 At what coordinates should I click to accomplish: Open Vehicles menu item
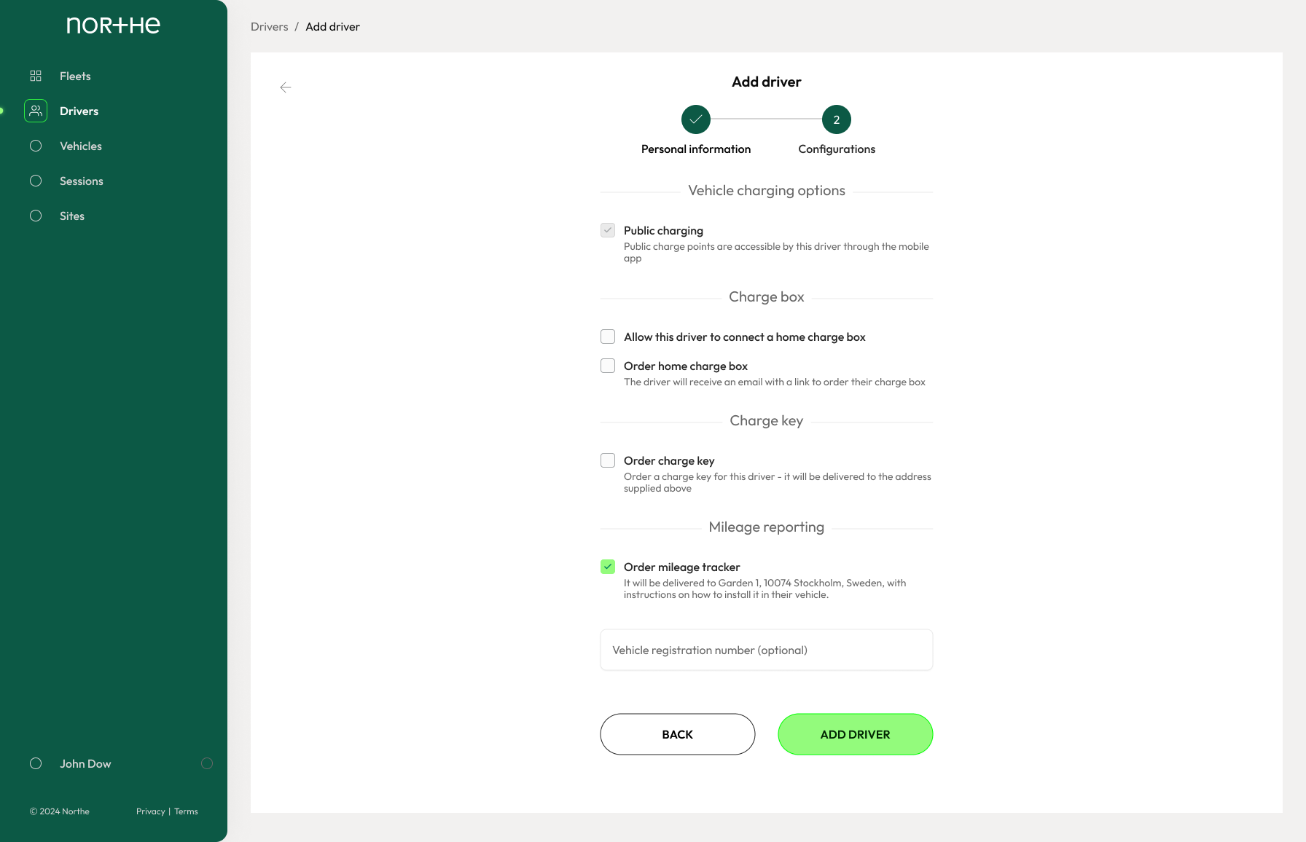81,146
